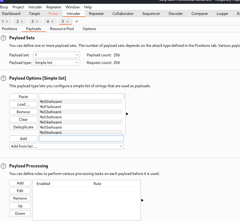Close Intruder attack tab 5
The height and width of the screenshot is (221, 240).
67,22
